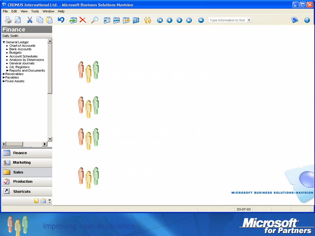Click the blue globe icon on the toolbar's right
The width and height of the screenshot is (315, 236).
coord(295,20)
